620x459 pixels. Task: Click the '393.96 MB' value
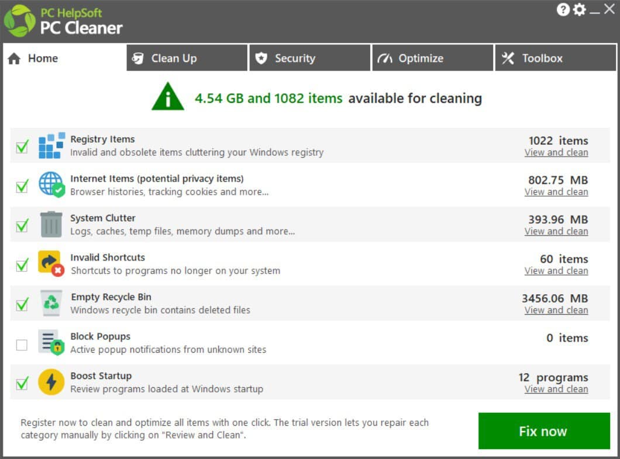tap(558, 220)
